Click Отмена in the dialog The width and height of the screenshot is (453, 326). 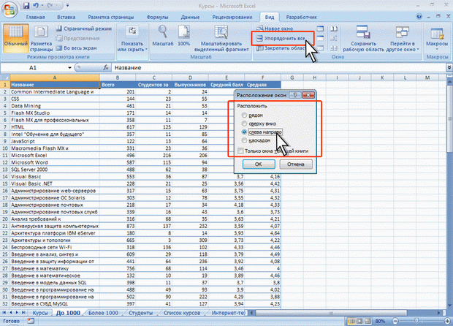coord(296,164)
